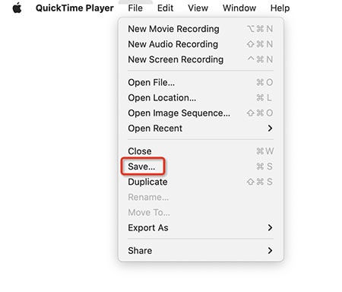Choose New Audio Recording
This screenshot has height=292, width=342.
coord(201,44)
